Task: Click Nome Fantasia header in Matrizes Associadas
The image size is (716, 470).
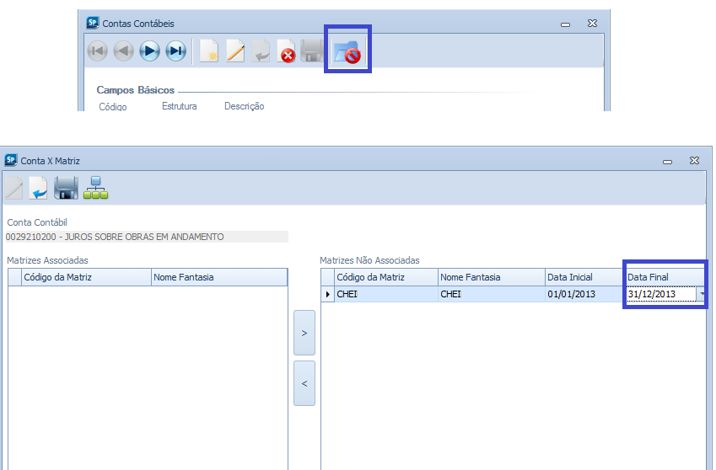Action: (219, 277)
